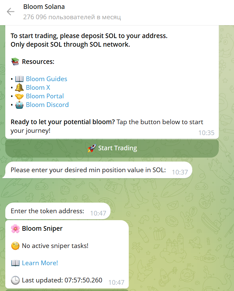Click the books icon next to Resources
The width and height of the screenshot is (234, 291).
15,62
